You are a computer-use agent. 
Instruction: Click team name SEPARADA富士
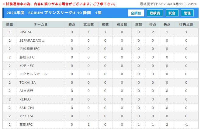pos(32,40)
